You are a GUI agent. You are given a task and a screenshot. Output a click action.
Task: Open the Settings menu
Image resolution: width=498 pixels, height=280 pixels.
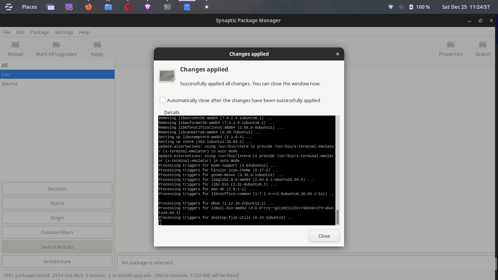(x=64, y=32)
